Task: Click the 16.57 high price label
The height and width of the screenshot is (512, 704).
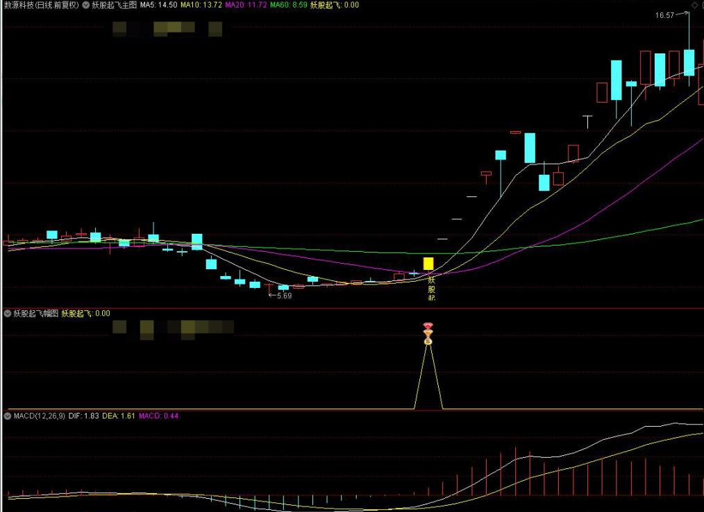Action: coord(664,15)
